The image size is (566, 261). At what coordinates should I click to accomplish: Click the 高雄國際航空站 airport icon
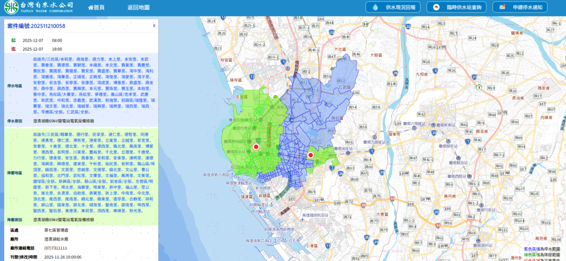[x=303, y=220]
